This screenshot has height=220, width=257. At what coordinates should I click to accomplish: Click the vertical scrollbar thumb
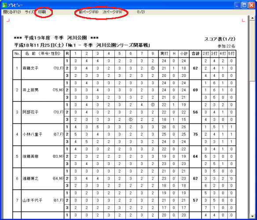point(252,50)
